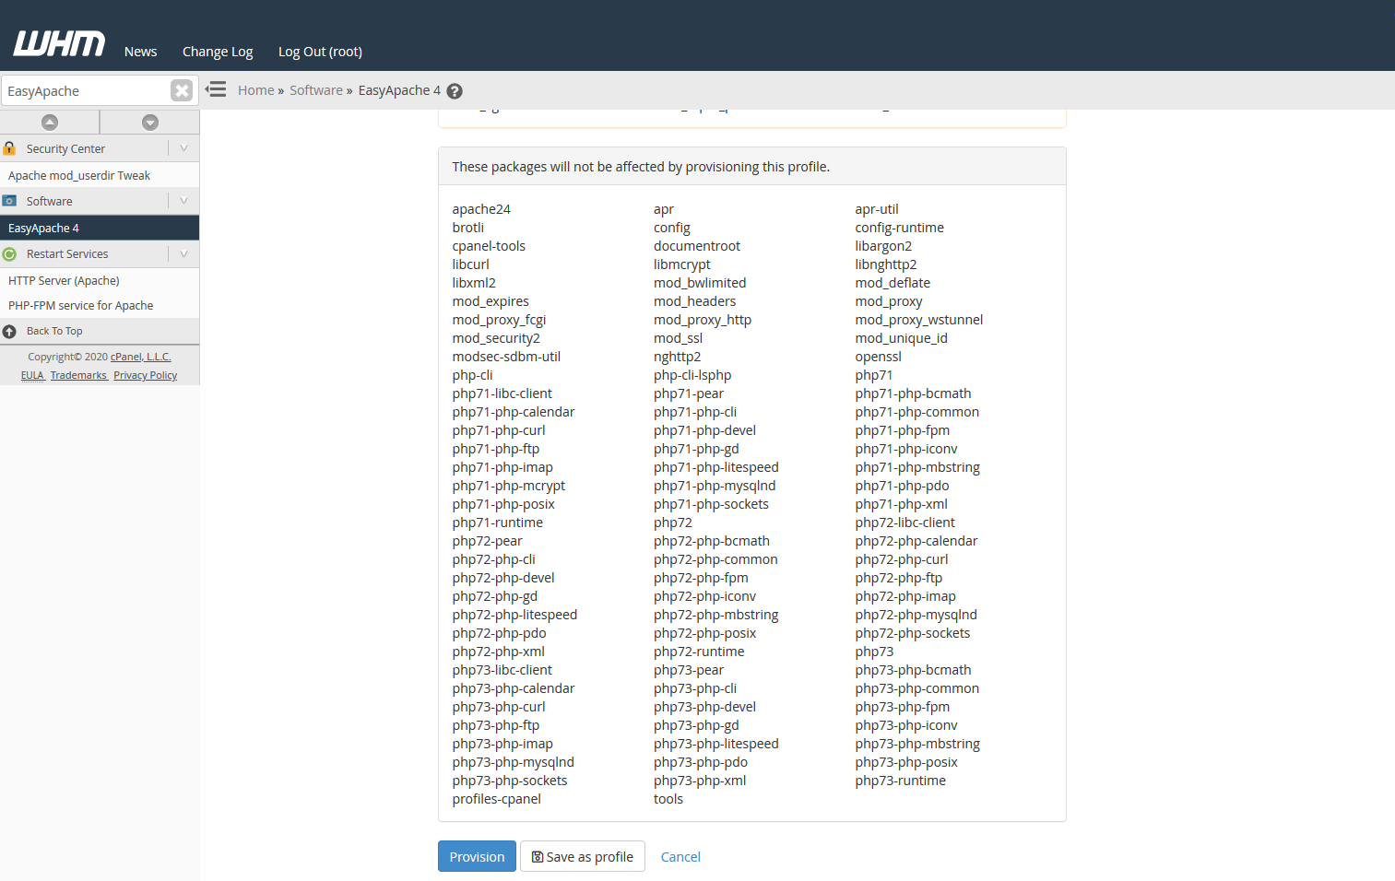
Task: Clear the EasyApache search box
Action: pyautogui.click(x=182, y=90)
